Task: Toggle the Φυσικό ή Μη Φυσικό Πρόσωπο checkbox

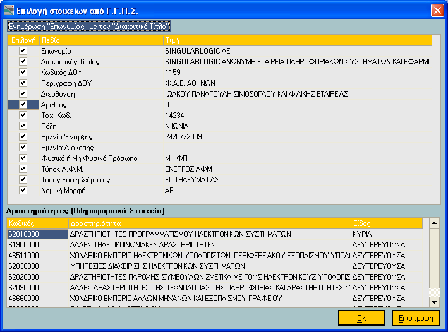Action: coord(23,158)
